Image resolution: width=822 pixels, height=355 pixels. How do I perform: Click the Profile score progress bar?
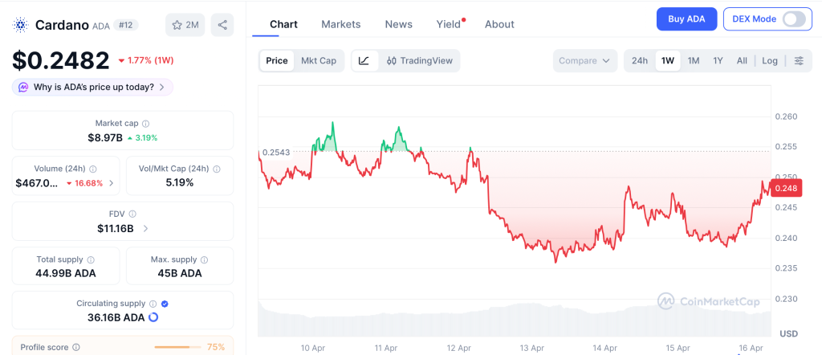[x=177, y=347]
